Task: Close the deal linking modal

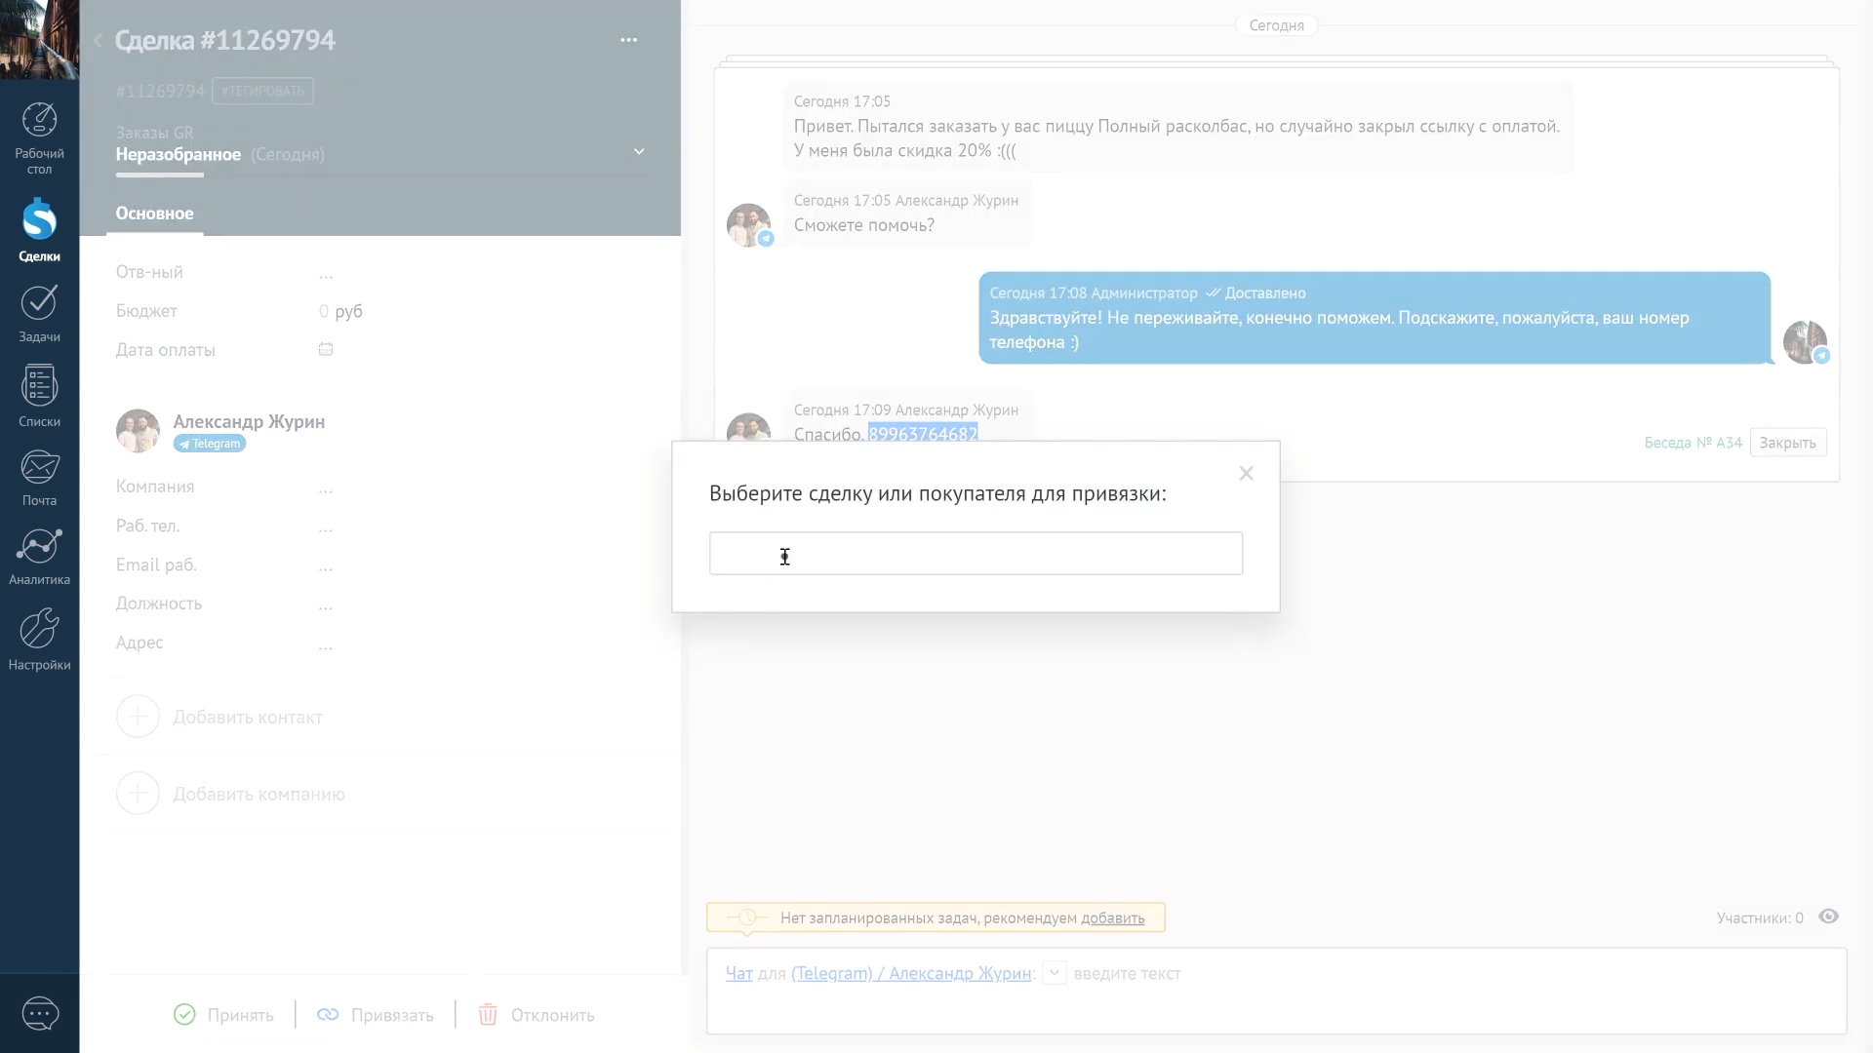Action: [x=1246, y=473]
